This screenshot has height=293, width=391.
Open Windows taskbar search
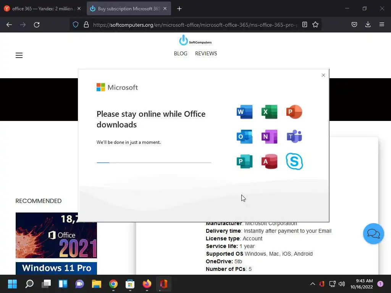tap(29, 284)
